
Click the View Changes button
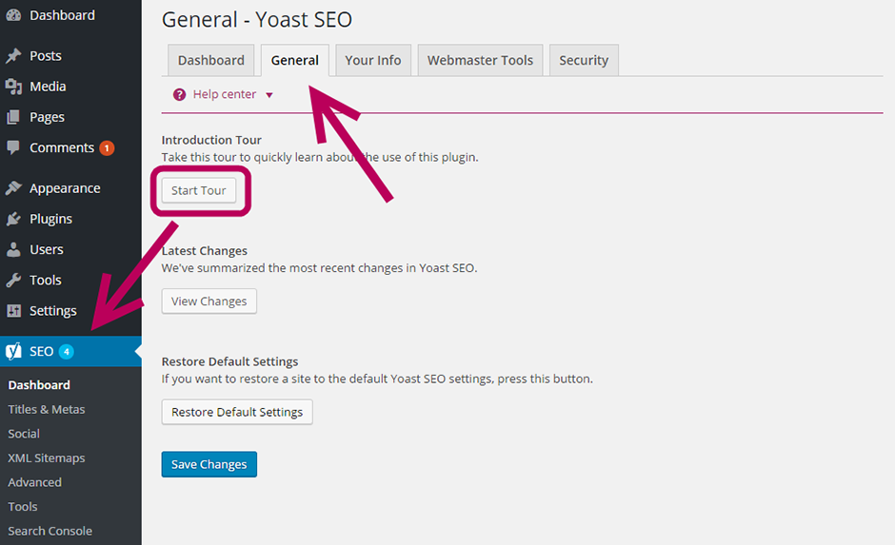point(209,301)
